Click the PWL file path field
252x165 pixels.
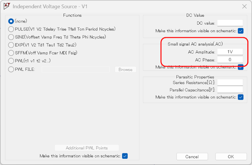(x=76, y=70)
